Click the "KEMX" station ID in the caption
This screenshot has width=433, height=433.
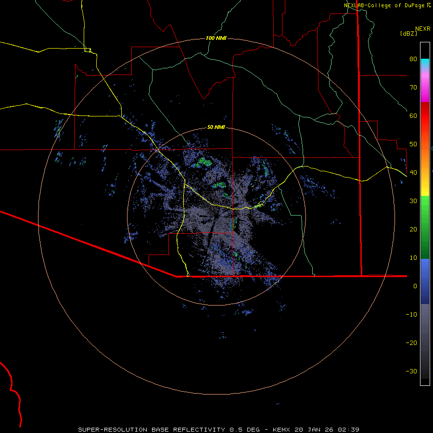282,430
